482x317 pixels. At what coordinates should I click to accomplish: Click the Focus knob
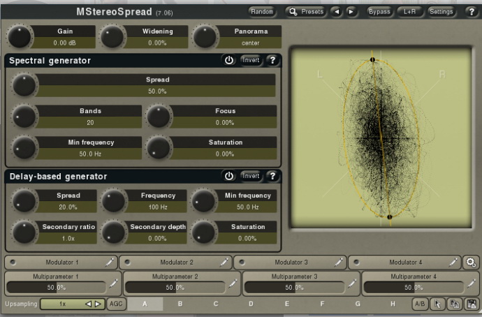[x=159, y=117]
